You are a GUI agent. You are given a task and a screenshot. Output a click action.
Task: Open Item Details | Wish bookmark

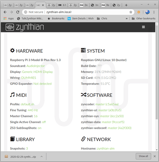[81, 18]
